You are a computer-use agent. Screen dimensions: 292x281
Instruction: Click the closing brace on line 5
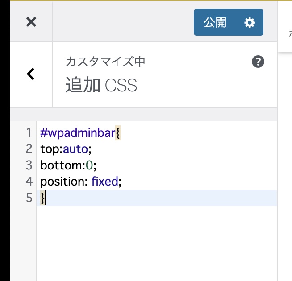click(42, 198)
